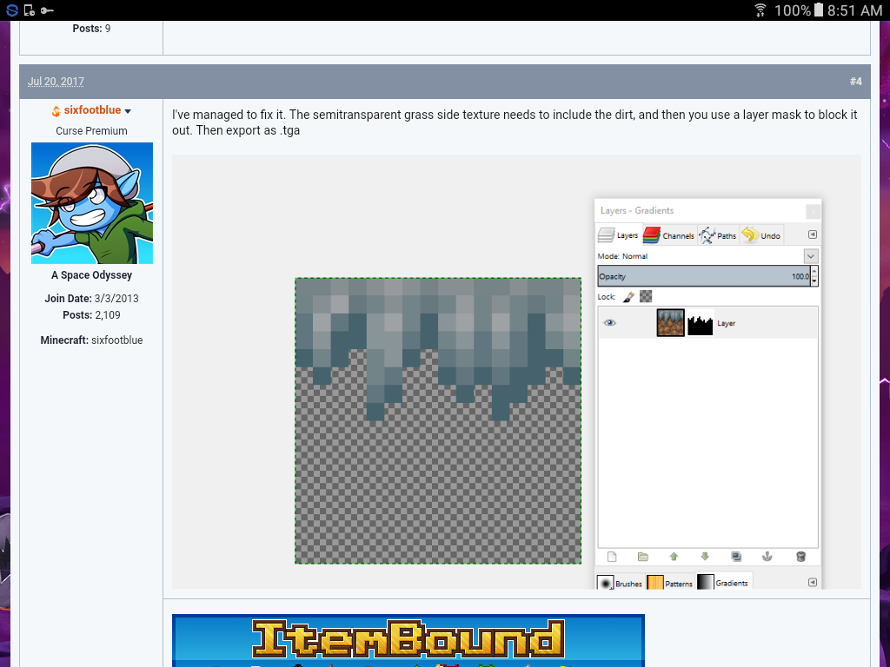890x667 pixels.
Task: Expand the Mode Normal dropdown
Action: point(811,256)
